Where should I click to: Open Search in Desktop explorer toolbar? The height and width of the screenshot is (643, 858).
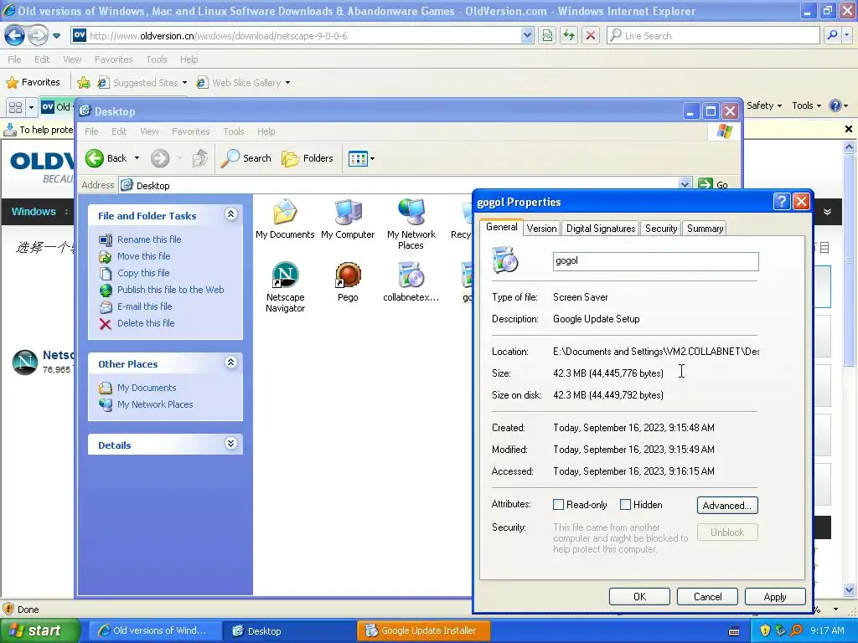coord(246,158)
